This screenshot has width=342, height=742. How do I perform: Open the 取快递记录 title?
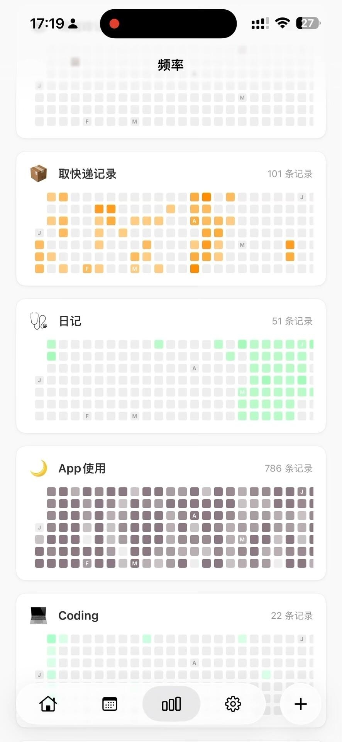(87, 174)
